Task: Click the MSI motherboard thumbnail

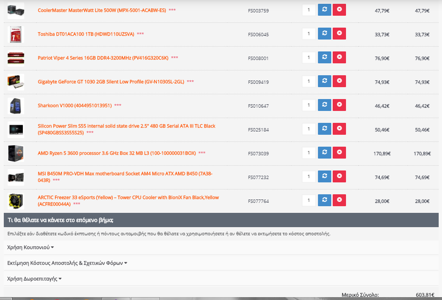Action: [x=16, y=178]
